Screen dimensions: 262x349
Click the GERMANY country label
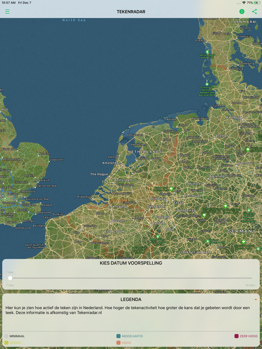(242, 231)
